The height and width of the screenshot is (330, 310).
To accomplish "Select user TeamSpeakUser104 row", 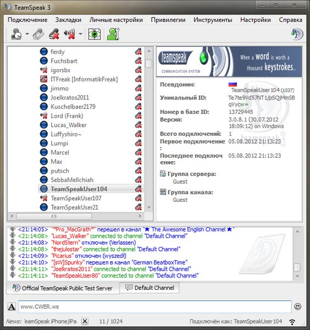I will click(91, 189).
